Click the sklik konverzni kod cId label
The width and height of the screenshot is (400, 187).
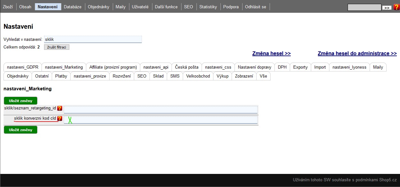click(x=35, y=118)
